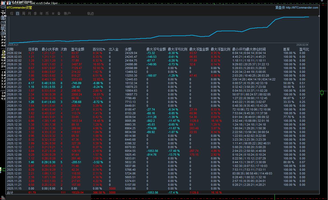Click the 最小|大手数 column header

pyautogui.click(x=50, y=49)
